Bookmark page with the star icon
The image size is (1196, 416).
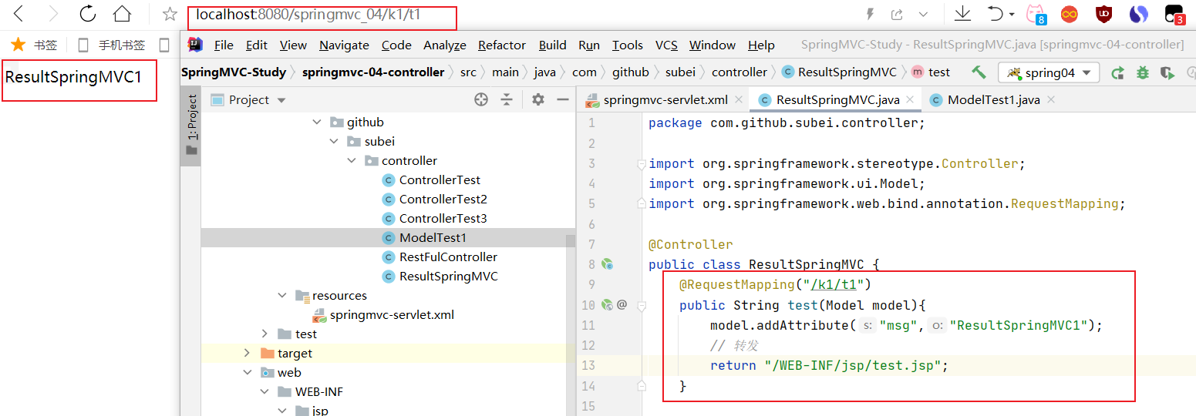pos(170,14)
